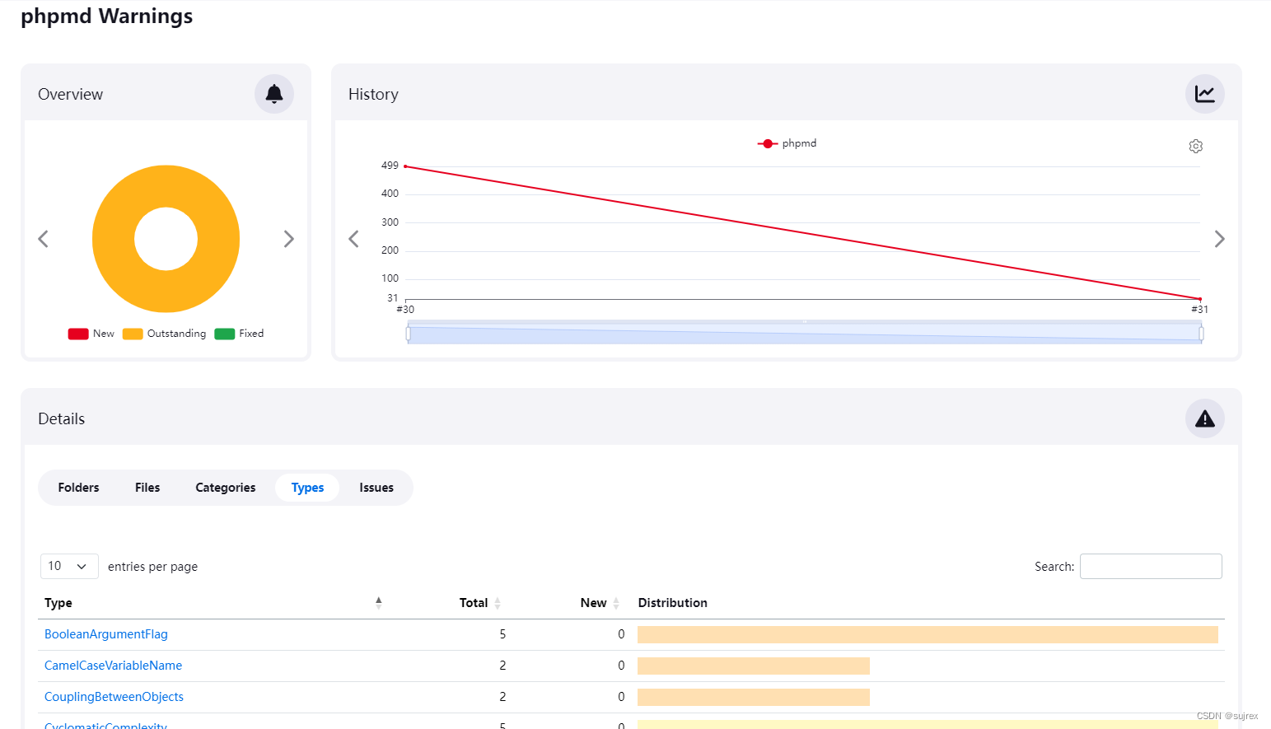The image size is (1271, 729).
Task: Toggle the New legend entry
Action: [91, 334]
